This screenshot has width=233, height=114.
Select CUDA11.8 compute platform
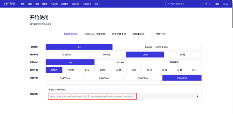182,78
